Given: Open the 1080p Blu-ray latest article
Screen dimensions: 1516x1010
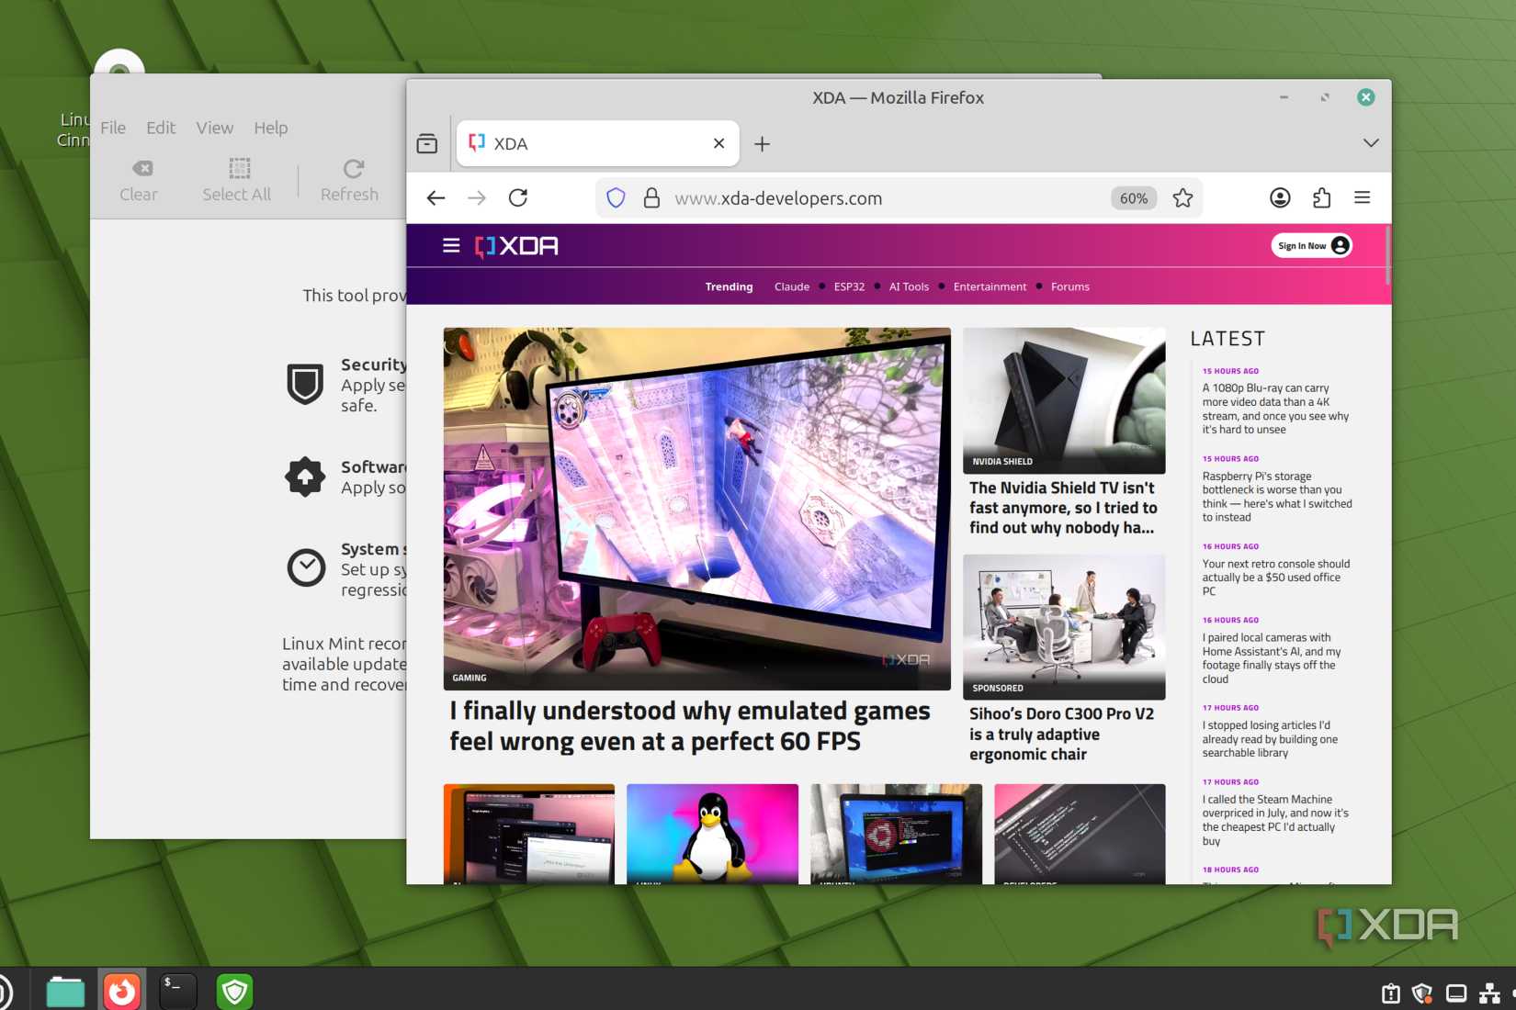Looking at the screenshot, I should 1275,409.
